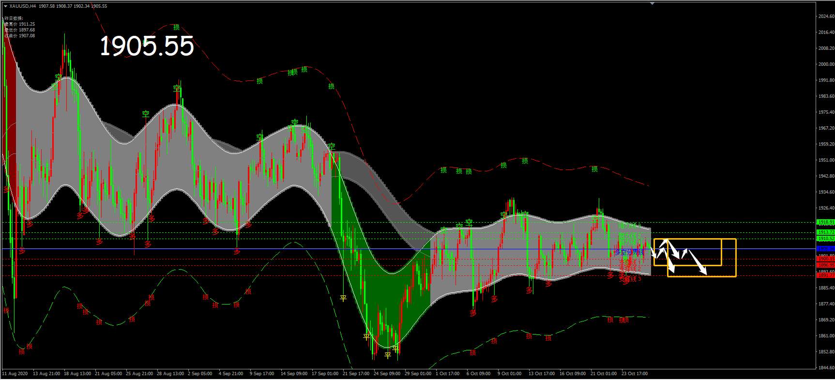Click the blue current price tag on the axis
This screenshot has height=380, width=835.
click(x=825, y=248)
